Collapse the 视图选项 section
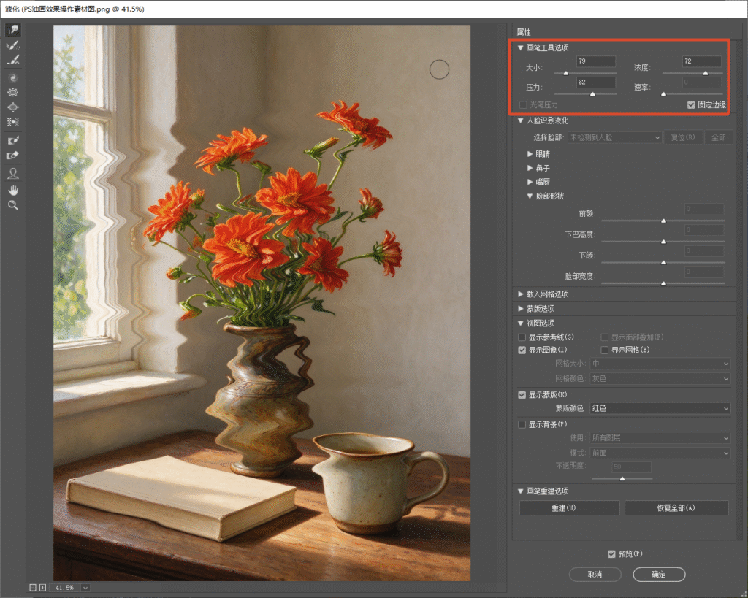The width and height of the screenshot is (748, 598). (x=520, y=323)
